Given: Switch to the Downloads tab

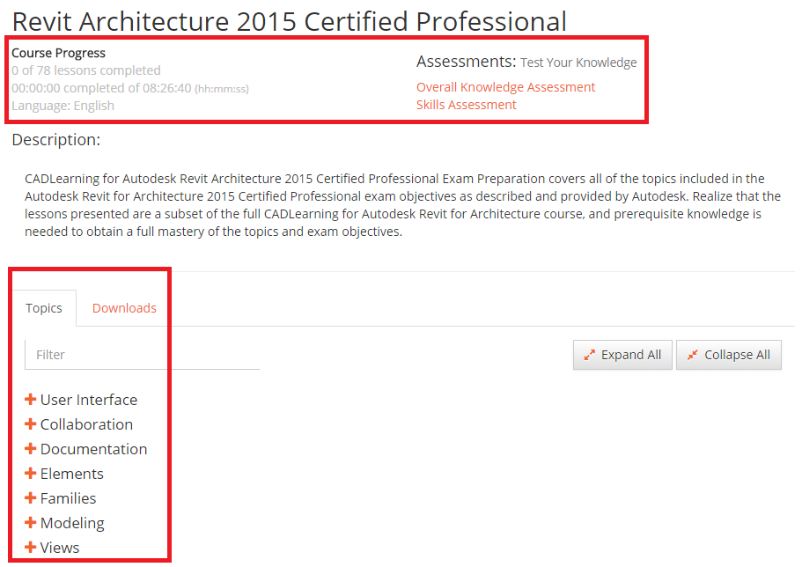Looking at the screenshot, I should coord(124,308).
